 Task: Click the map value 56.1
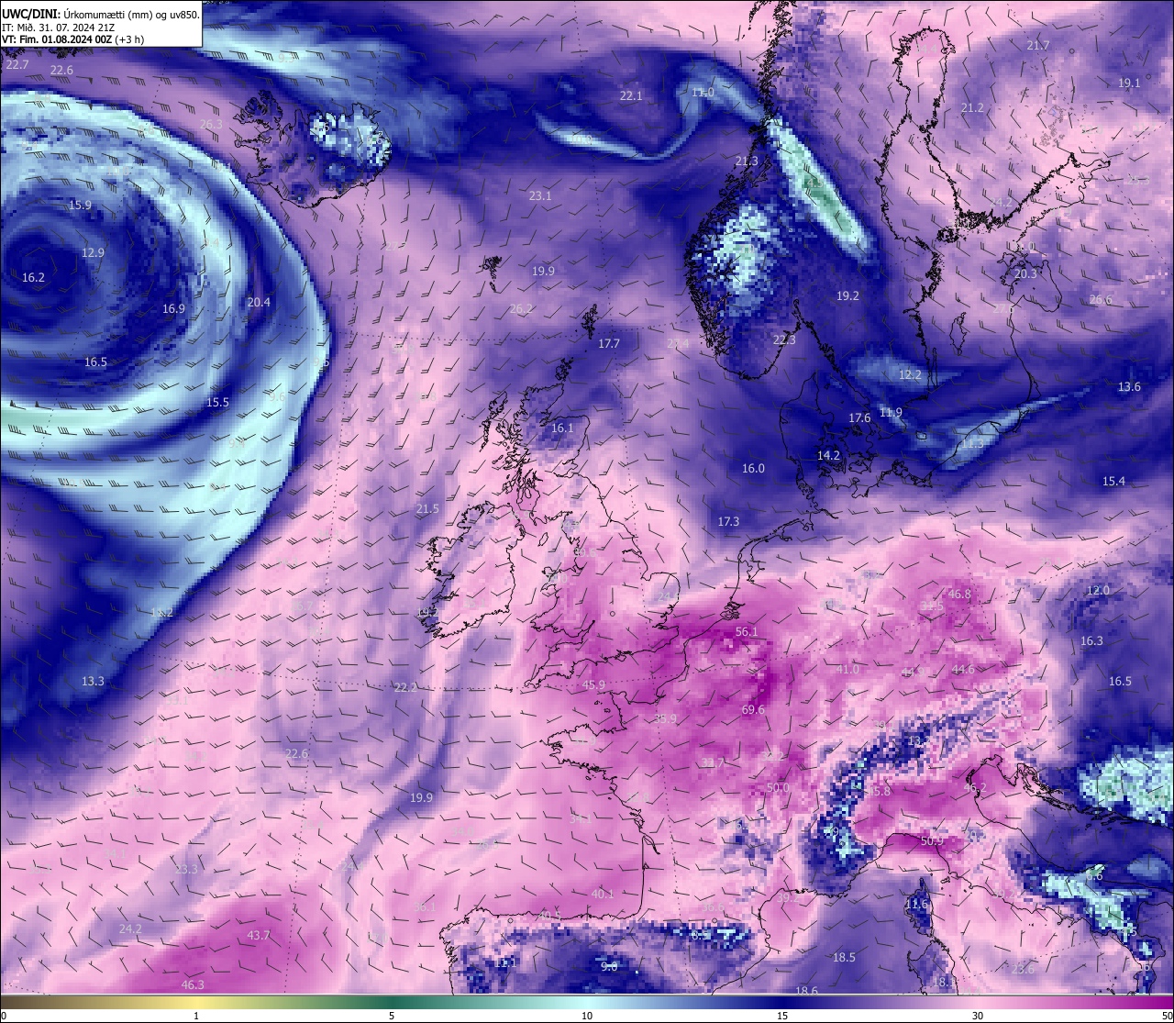(748, 631)
